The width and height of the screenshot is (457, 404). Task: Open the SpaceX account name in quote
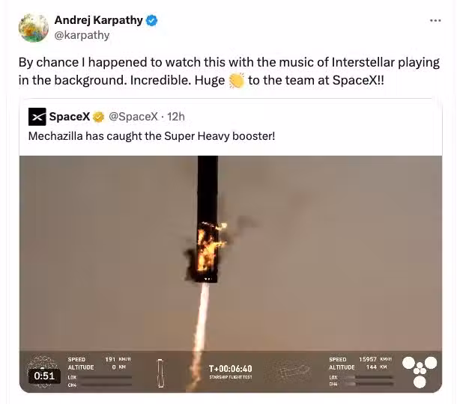70,117
